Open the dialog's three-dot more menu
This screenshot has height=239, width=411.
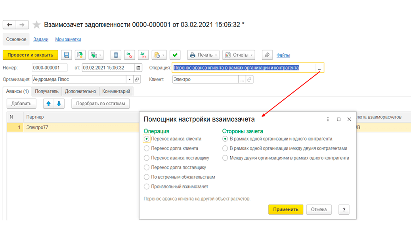tap(328, 119)
